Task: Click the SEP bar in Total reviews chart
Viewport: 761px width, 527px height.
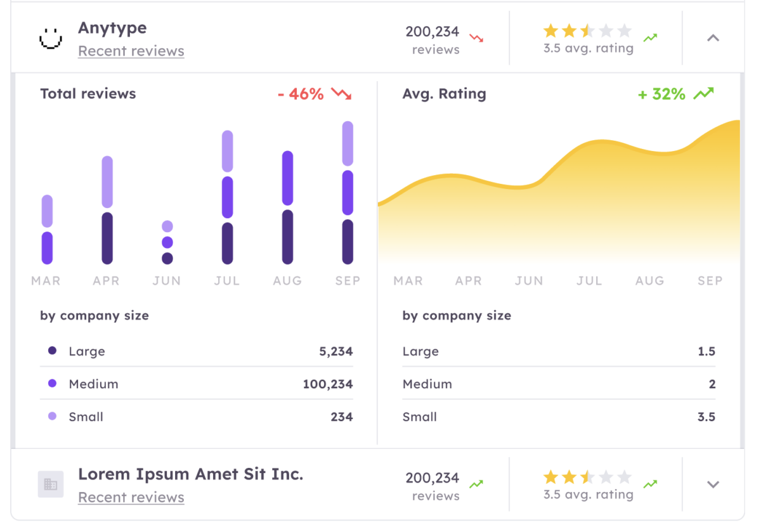Action: point(348,193)
